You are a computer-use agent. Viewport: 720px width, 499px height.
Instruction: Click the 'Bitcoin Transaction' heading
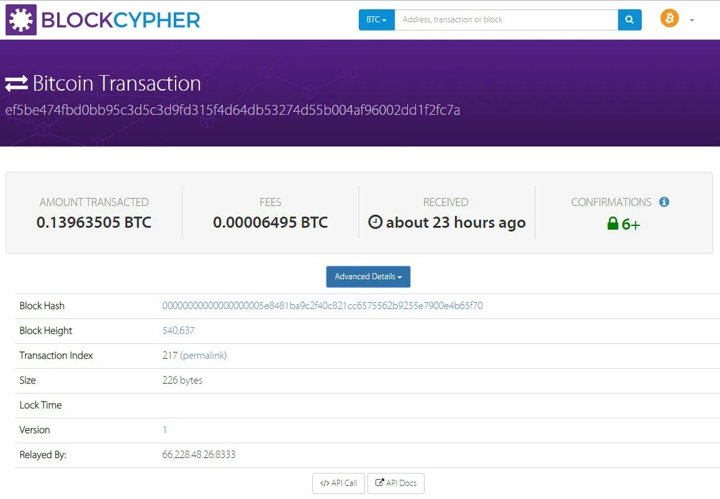point(117,84)
